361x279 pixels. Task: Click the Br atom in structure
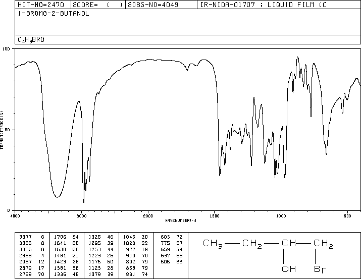click(x=320, y=269)
